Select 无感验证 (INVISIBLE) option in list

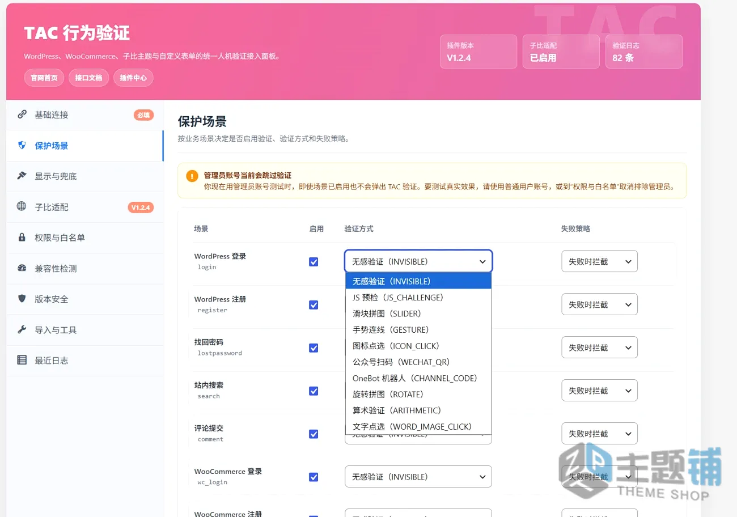click(418, 281)
